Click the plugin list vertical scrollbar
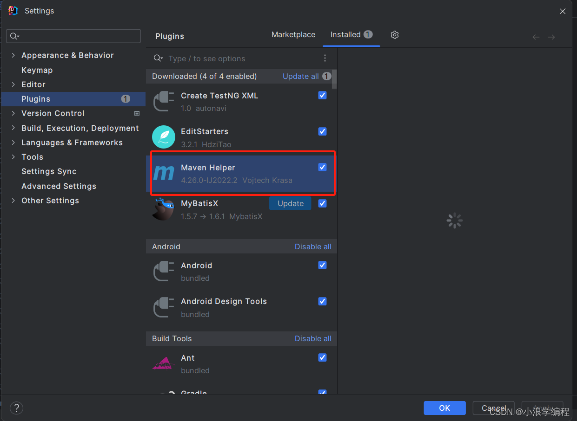Screen dimensions: 577x421 335,79
